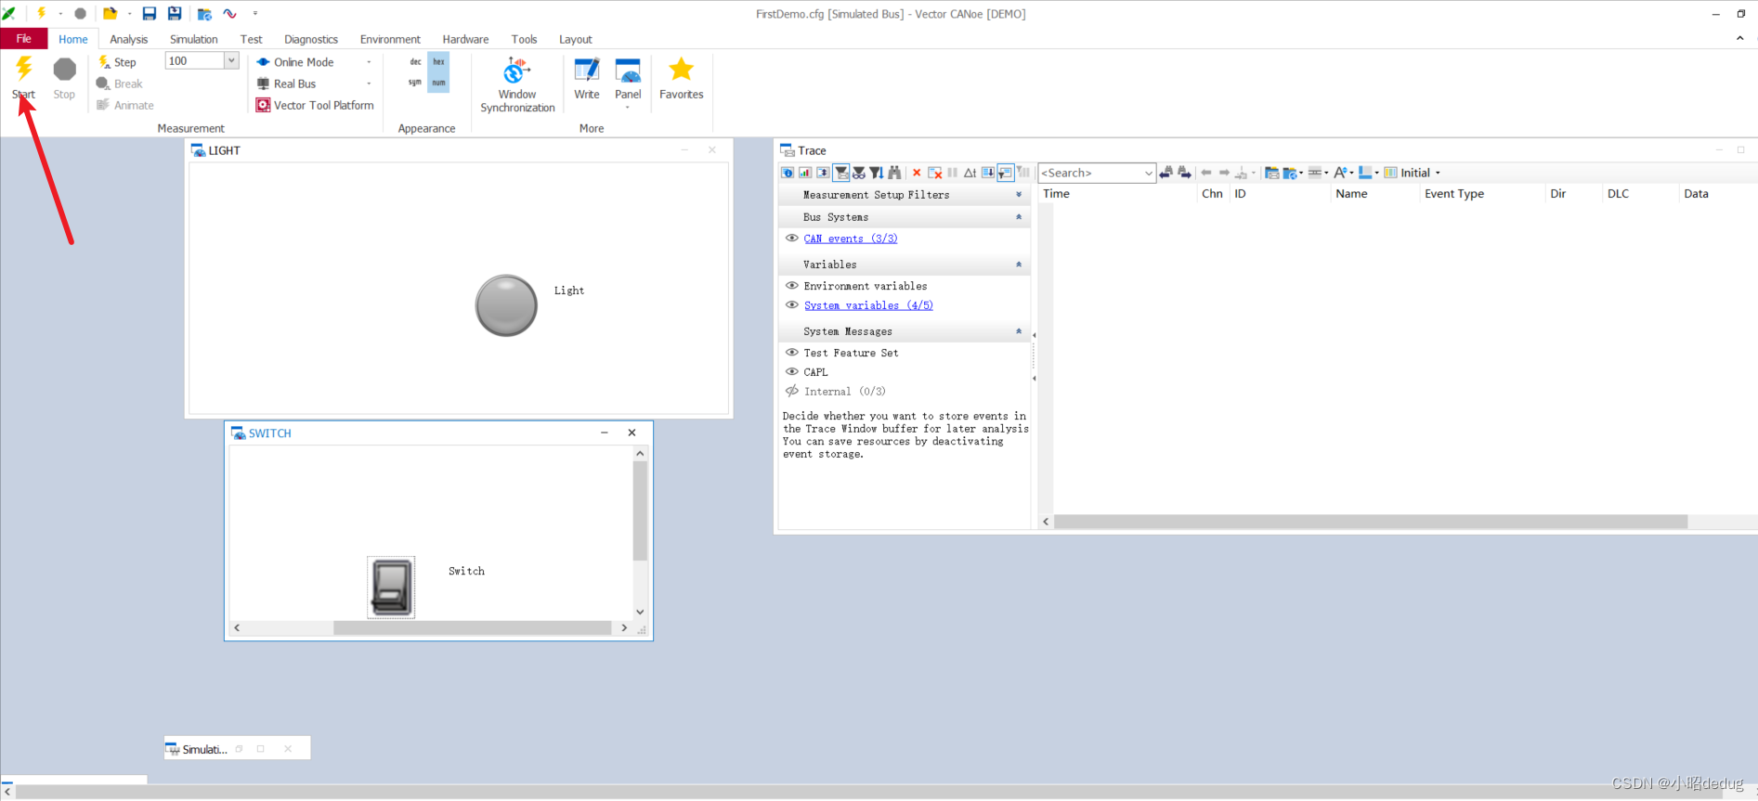This screenshot has width=1758, height=801.
Task: Click the light switch control in SWITCH panel
Action: point(391,588)
